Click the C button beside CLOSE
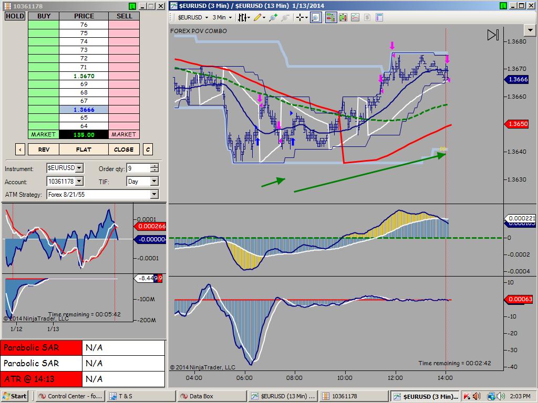The width and height of the screenshot is (538, 403). pyautogui.click(x=148, y=150)
